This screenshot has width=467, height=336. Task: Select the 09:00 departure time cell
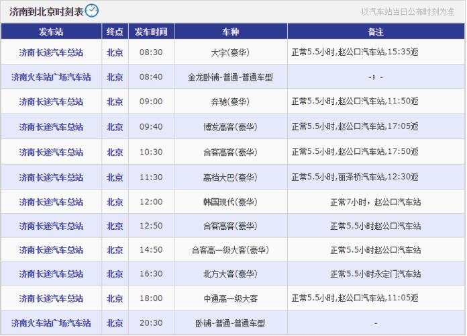pos(151,101)
